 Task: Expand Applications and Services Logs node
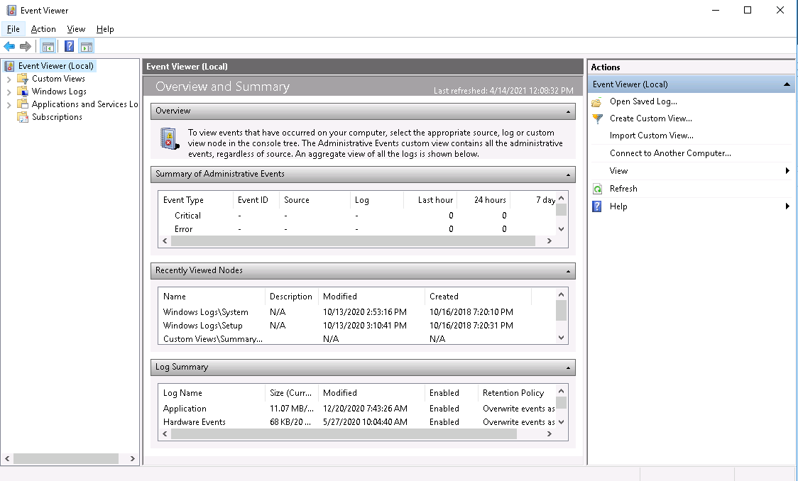[9, 105]
